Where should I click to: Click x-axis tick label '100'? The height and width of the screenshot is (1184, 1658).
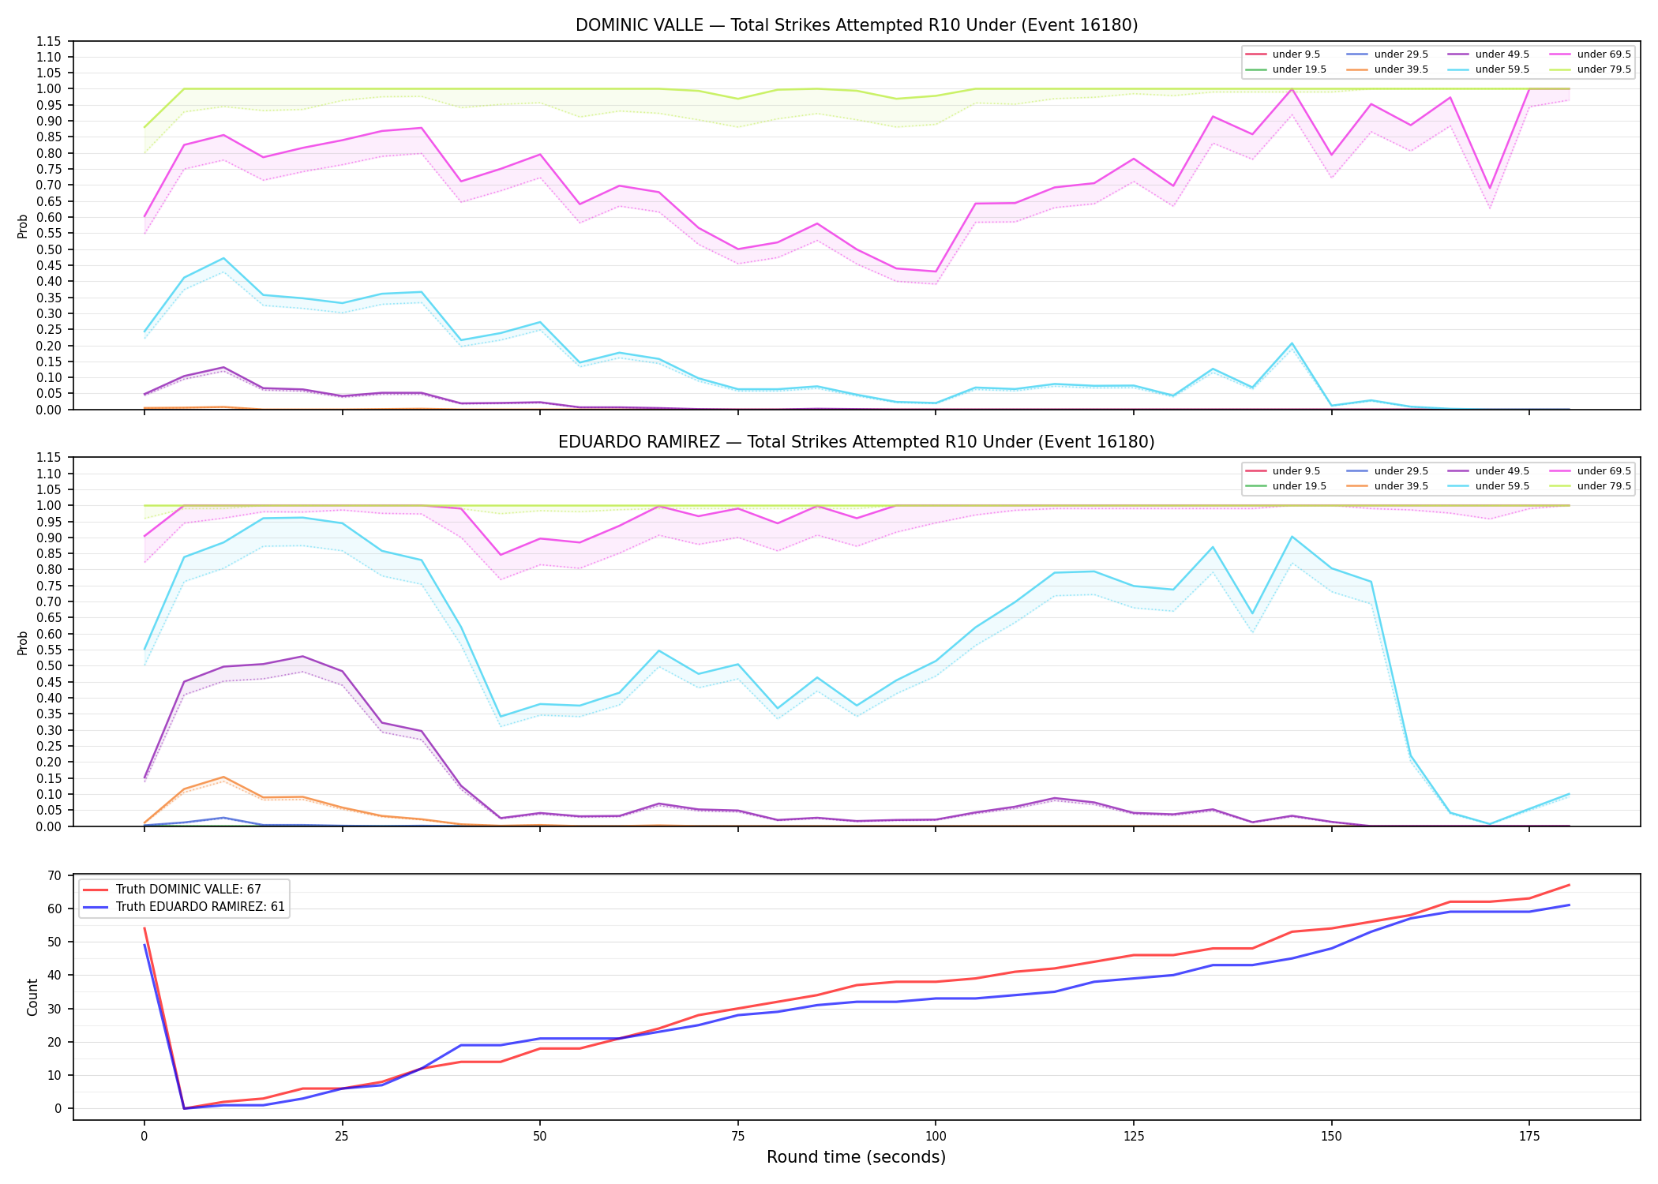(936, 1137)
